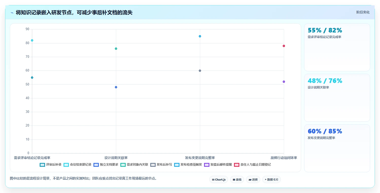This screenshot has width=380, height=193.
Task: Open the 55% / 82% stat card
Action: [x=337, y=47]
